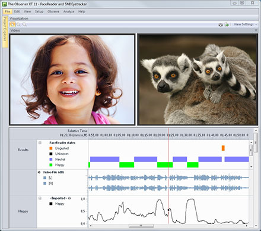Click the [R] audio channel swatch
261x231 pixels.
coord(45,183)
